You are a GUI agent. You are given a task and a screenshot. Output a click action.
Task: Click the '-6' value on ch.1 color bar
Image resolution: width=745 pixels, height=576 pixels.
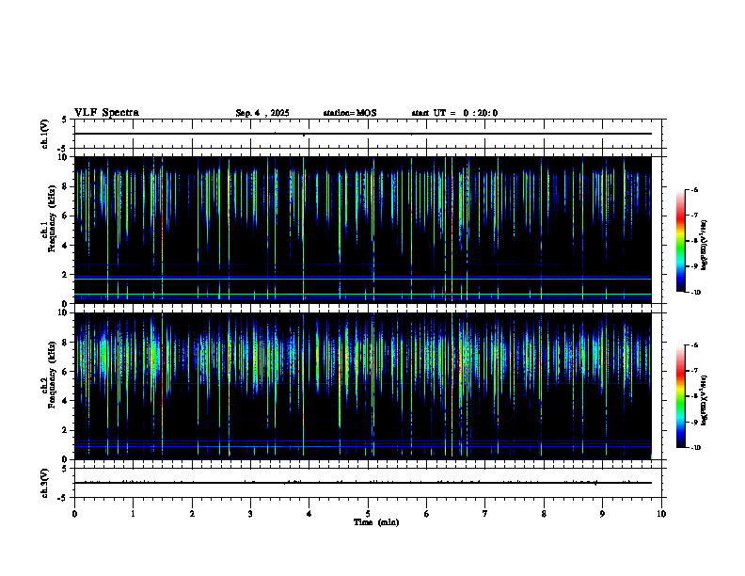coord(694,189)
